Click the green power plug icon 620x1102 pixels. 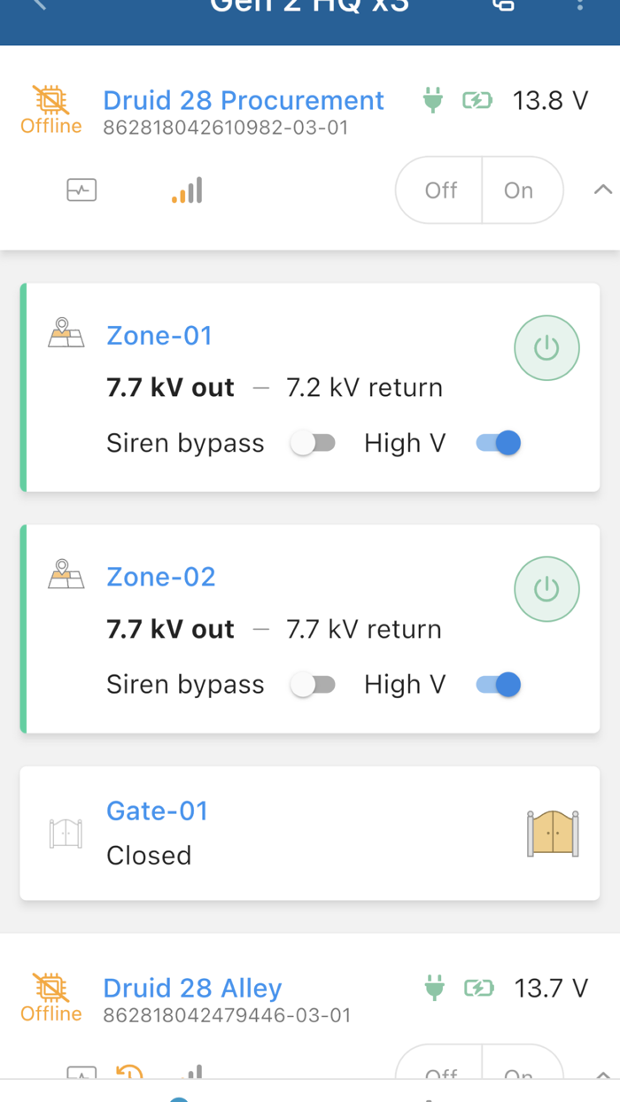433,101
